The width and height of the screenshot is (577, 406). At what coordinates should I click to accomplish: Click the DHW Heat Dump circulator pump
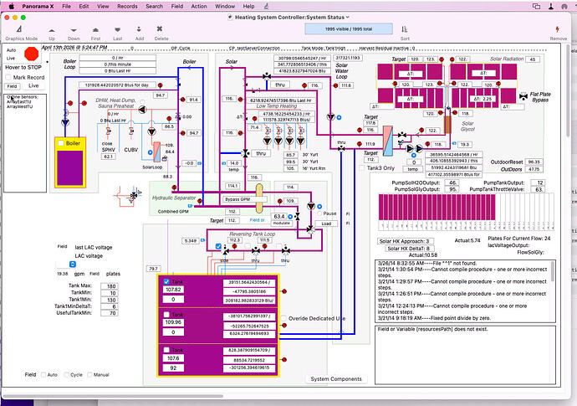142,110
